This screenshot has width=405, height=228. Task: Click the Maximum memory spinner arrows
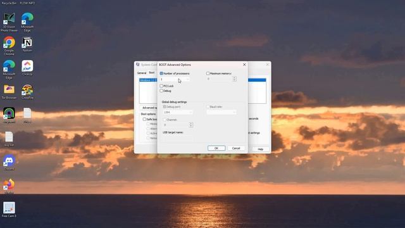click(234, 79)
